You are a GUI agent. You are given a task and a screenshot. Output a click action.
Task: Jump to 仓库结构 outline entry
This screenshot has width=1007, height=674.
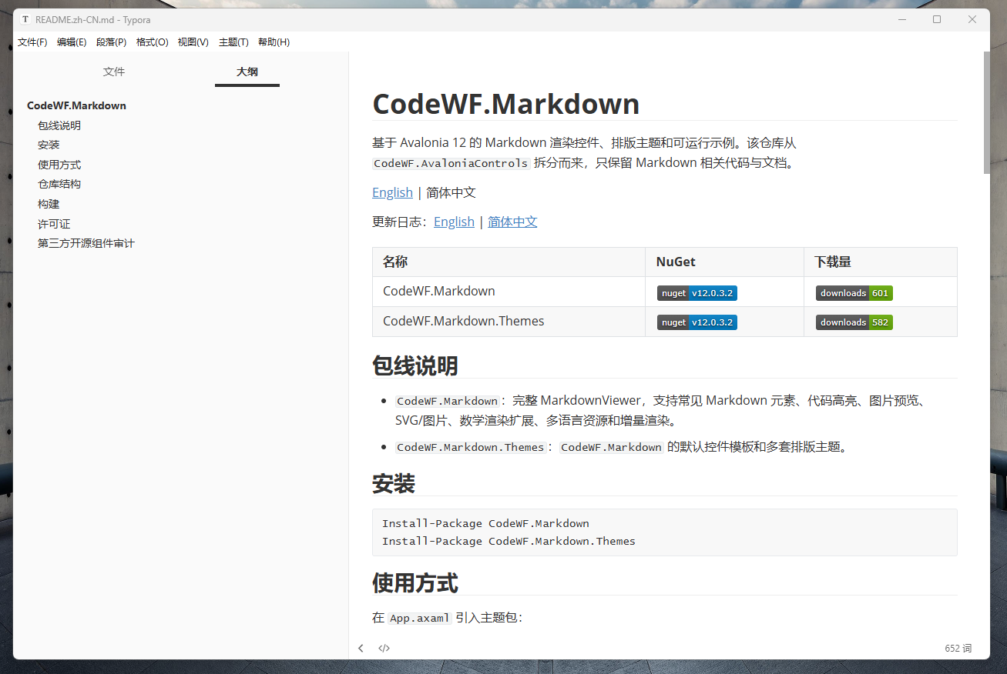(x=59, y=184)
